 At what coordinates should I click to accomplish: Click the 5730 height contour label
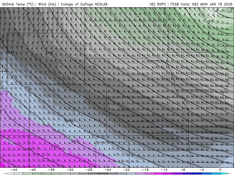click(x=28, y=149)
